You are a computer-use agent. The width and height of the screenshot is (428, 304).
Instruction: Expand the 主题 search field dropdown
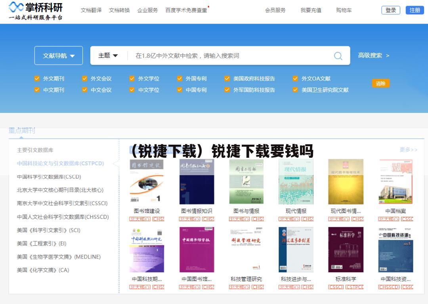pos(108,55)
